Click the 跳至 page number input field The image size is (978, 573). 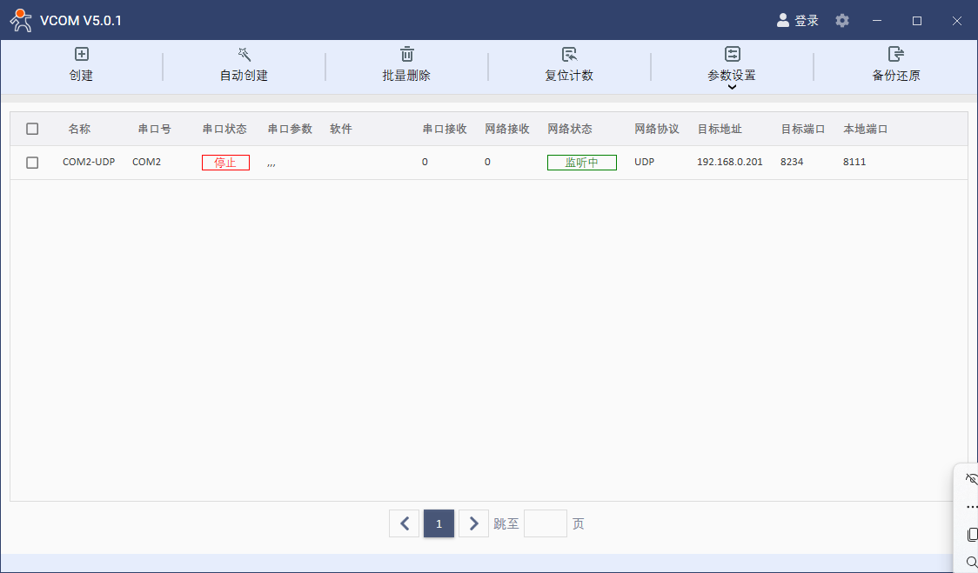(x=545, y=523)
